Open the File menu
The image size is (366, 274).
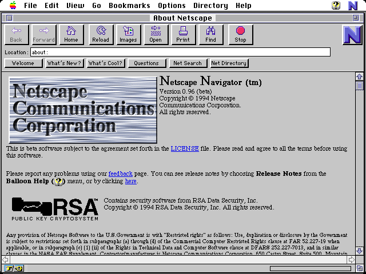click(x=30, y=5)
